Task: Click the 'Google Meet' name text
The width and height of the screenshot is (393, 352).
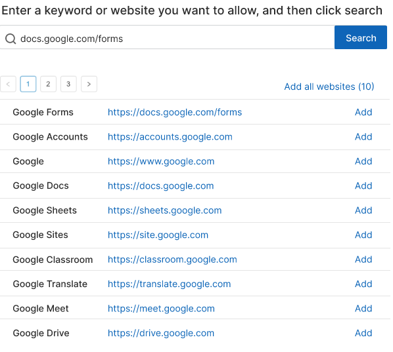Action: point(41,309)
